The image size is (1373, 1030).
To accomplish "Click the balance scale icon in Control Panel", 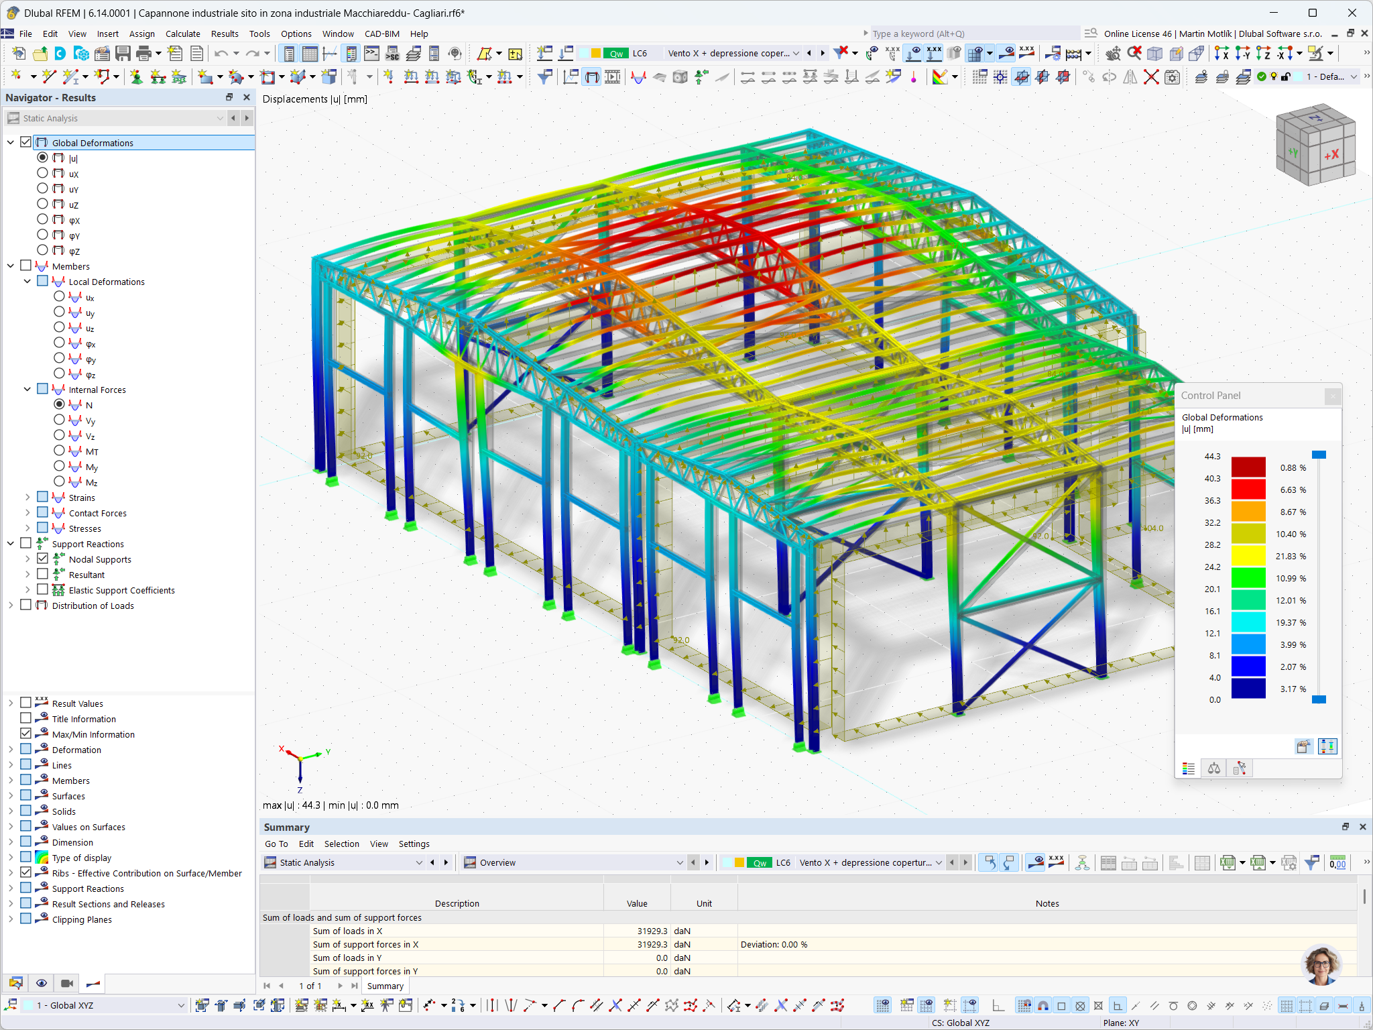I will pos(1214,768).
